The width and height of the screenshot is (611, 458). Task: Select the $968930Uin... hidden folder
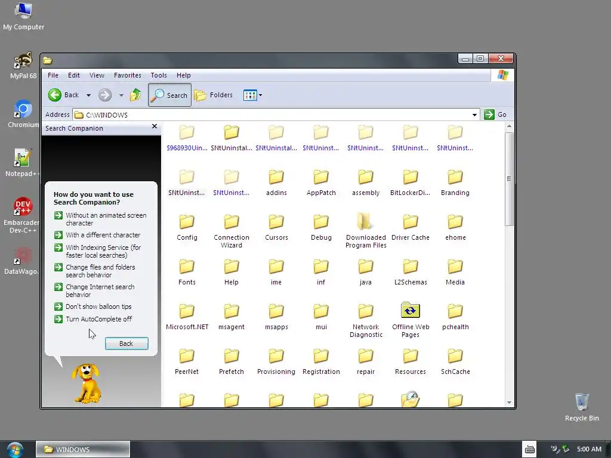pyautogui.click(x=187, y=138)
